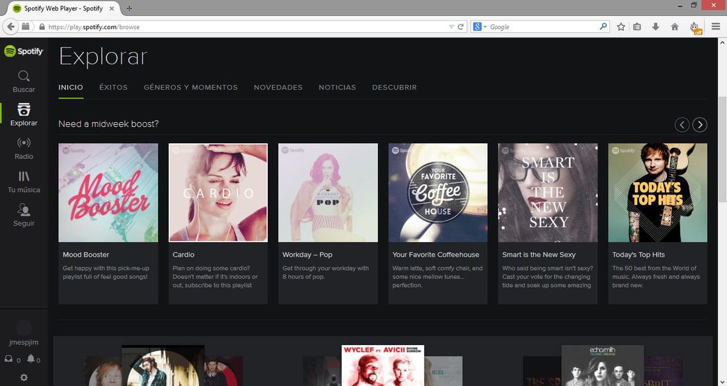Open the browser hamburger menu

tap(715, 27)
